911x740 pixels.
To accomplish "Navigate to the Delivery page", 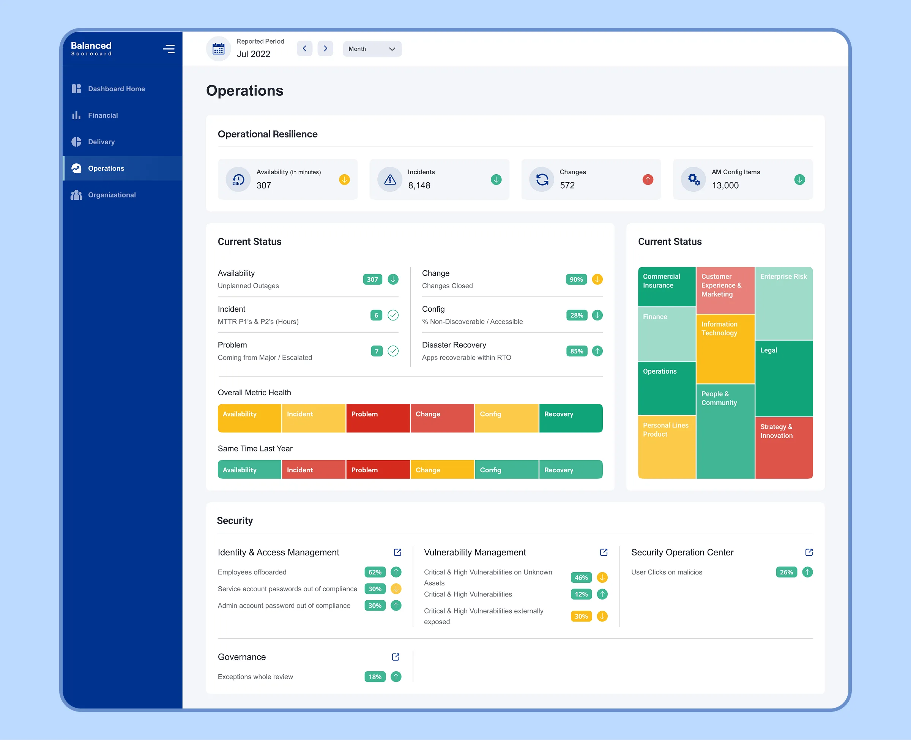I will [122, 142].
